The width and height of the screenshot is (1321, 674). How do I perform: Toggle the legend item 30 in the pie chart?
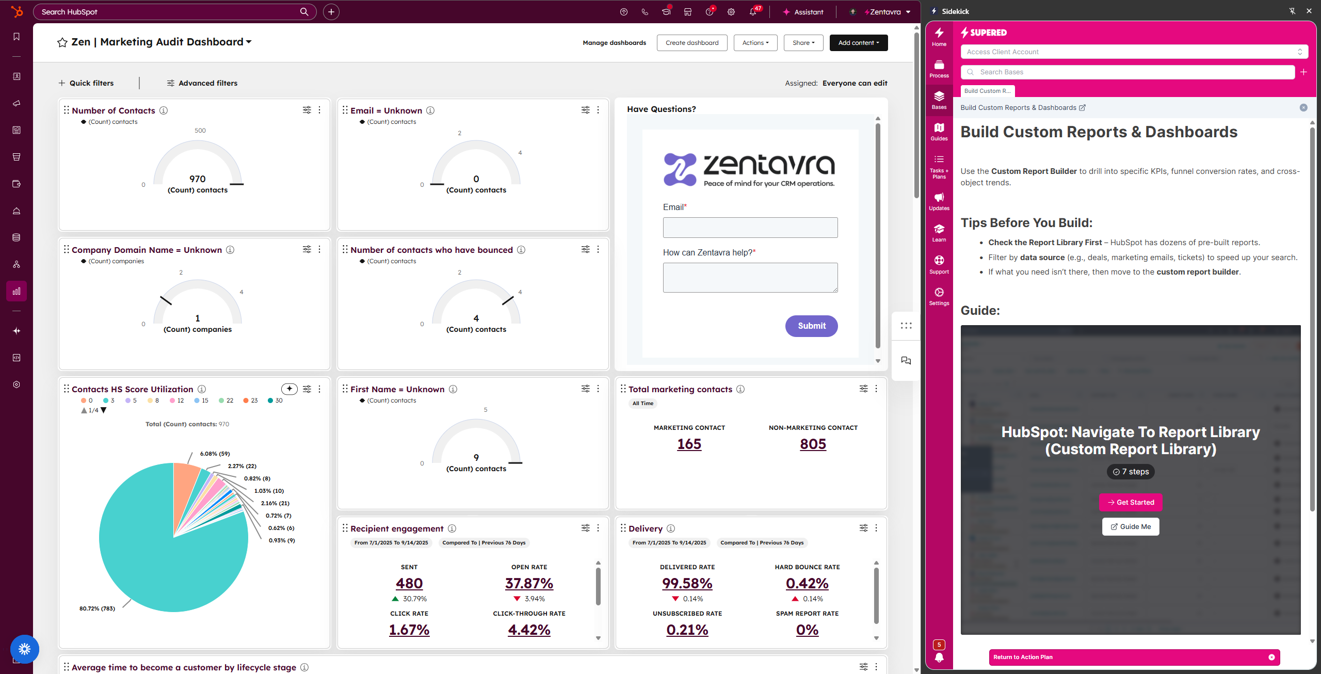[275, 400]
